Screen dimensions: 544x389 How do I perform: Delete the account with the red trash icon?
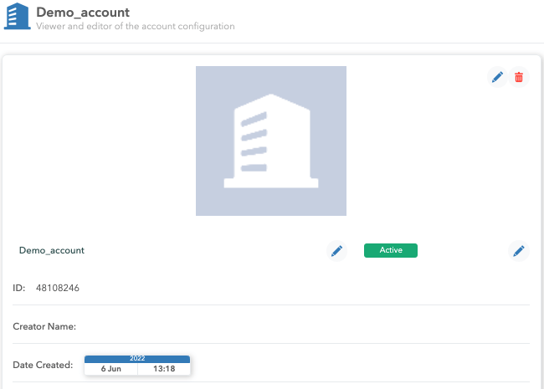[x=519, y=78]
